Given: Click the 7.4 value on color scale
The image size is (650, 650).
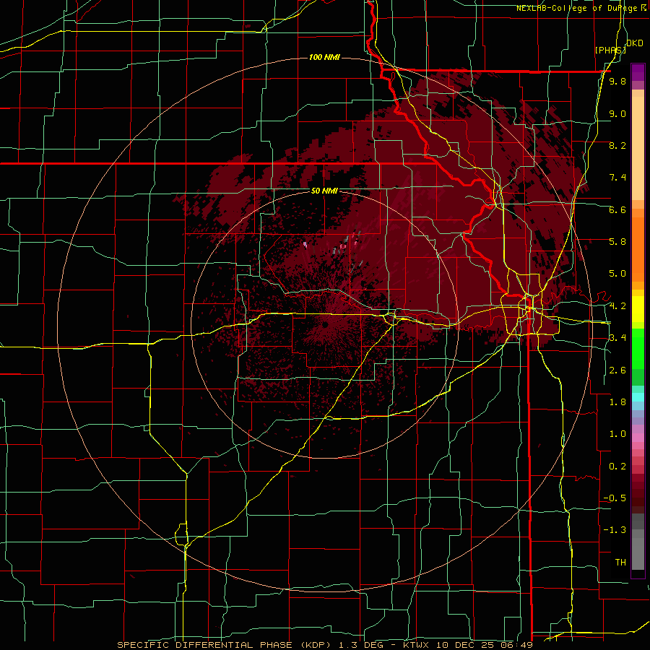Looking at the screenshot, I should [617, 178].
